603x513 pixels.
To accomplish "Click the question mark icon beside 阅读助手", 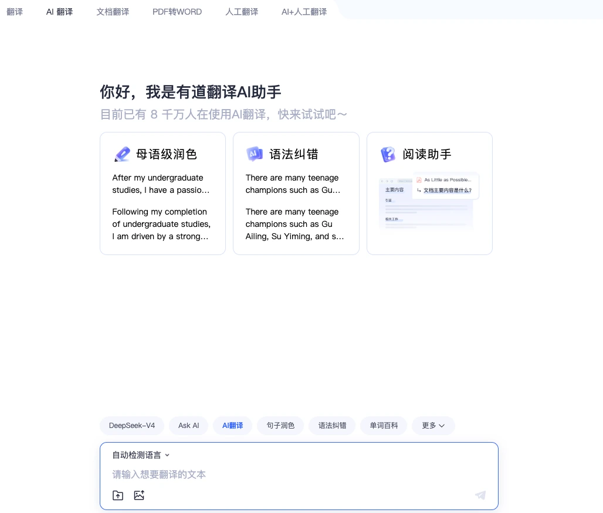I will tap(388, 154).
